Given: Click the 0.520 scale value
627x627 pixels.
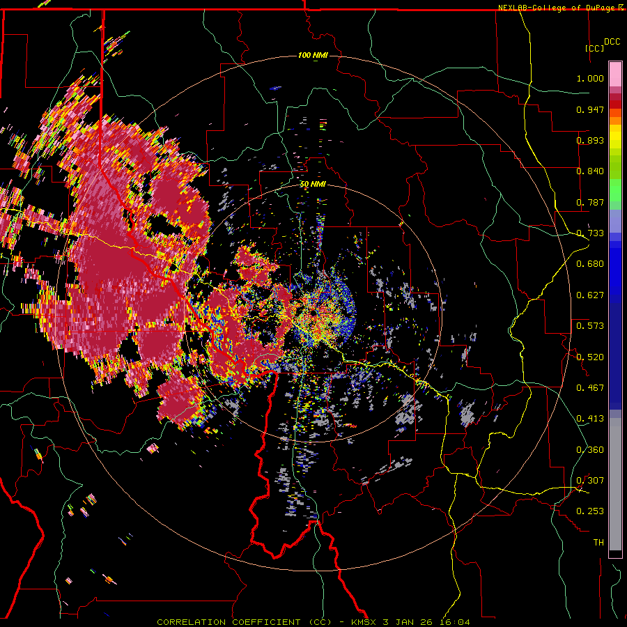Looking at the screenshot, I should [x=590, y=357].
